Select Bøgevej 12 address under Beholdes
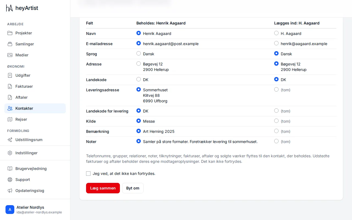The width and height of the screenshot is (352, 220). (x=139, y=64)
